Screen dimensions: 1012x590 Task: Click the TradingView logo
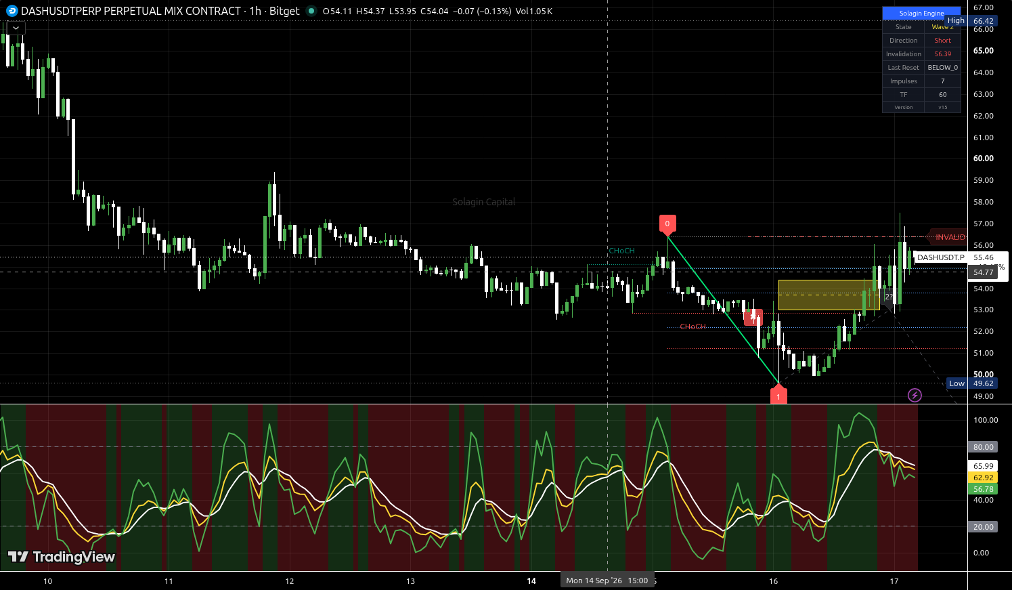[62, 557]
